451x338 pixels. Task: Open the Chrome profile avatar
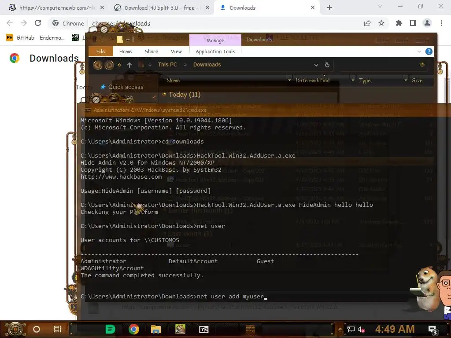pos(427,23)
